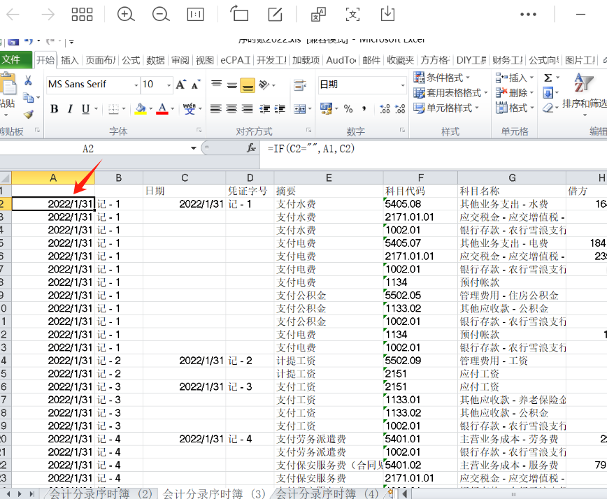
Task: Click the AutoSum sigma icon
Action: [x=548, y=78]
